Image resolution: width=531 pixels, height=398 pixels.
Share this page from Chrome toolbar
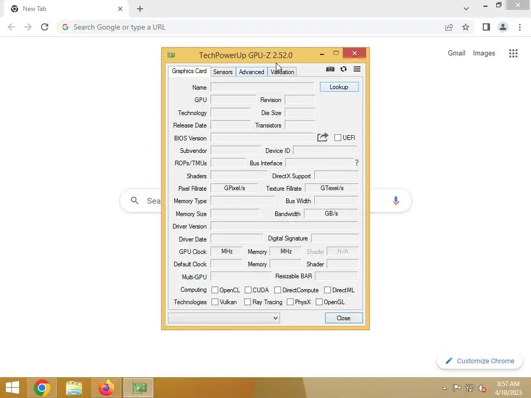click(x=449, y=27)
